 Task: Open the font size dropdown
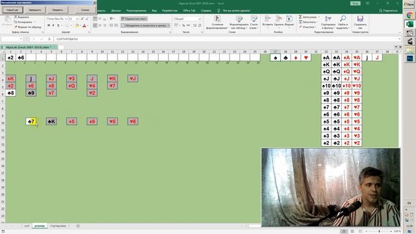click(77, 19)
